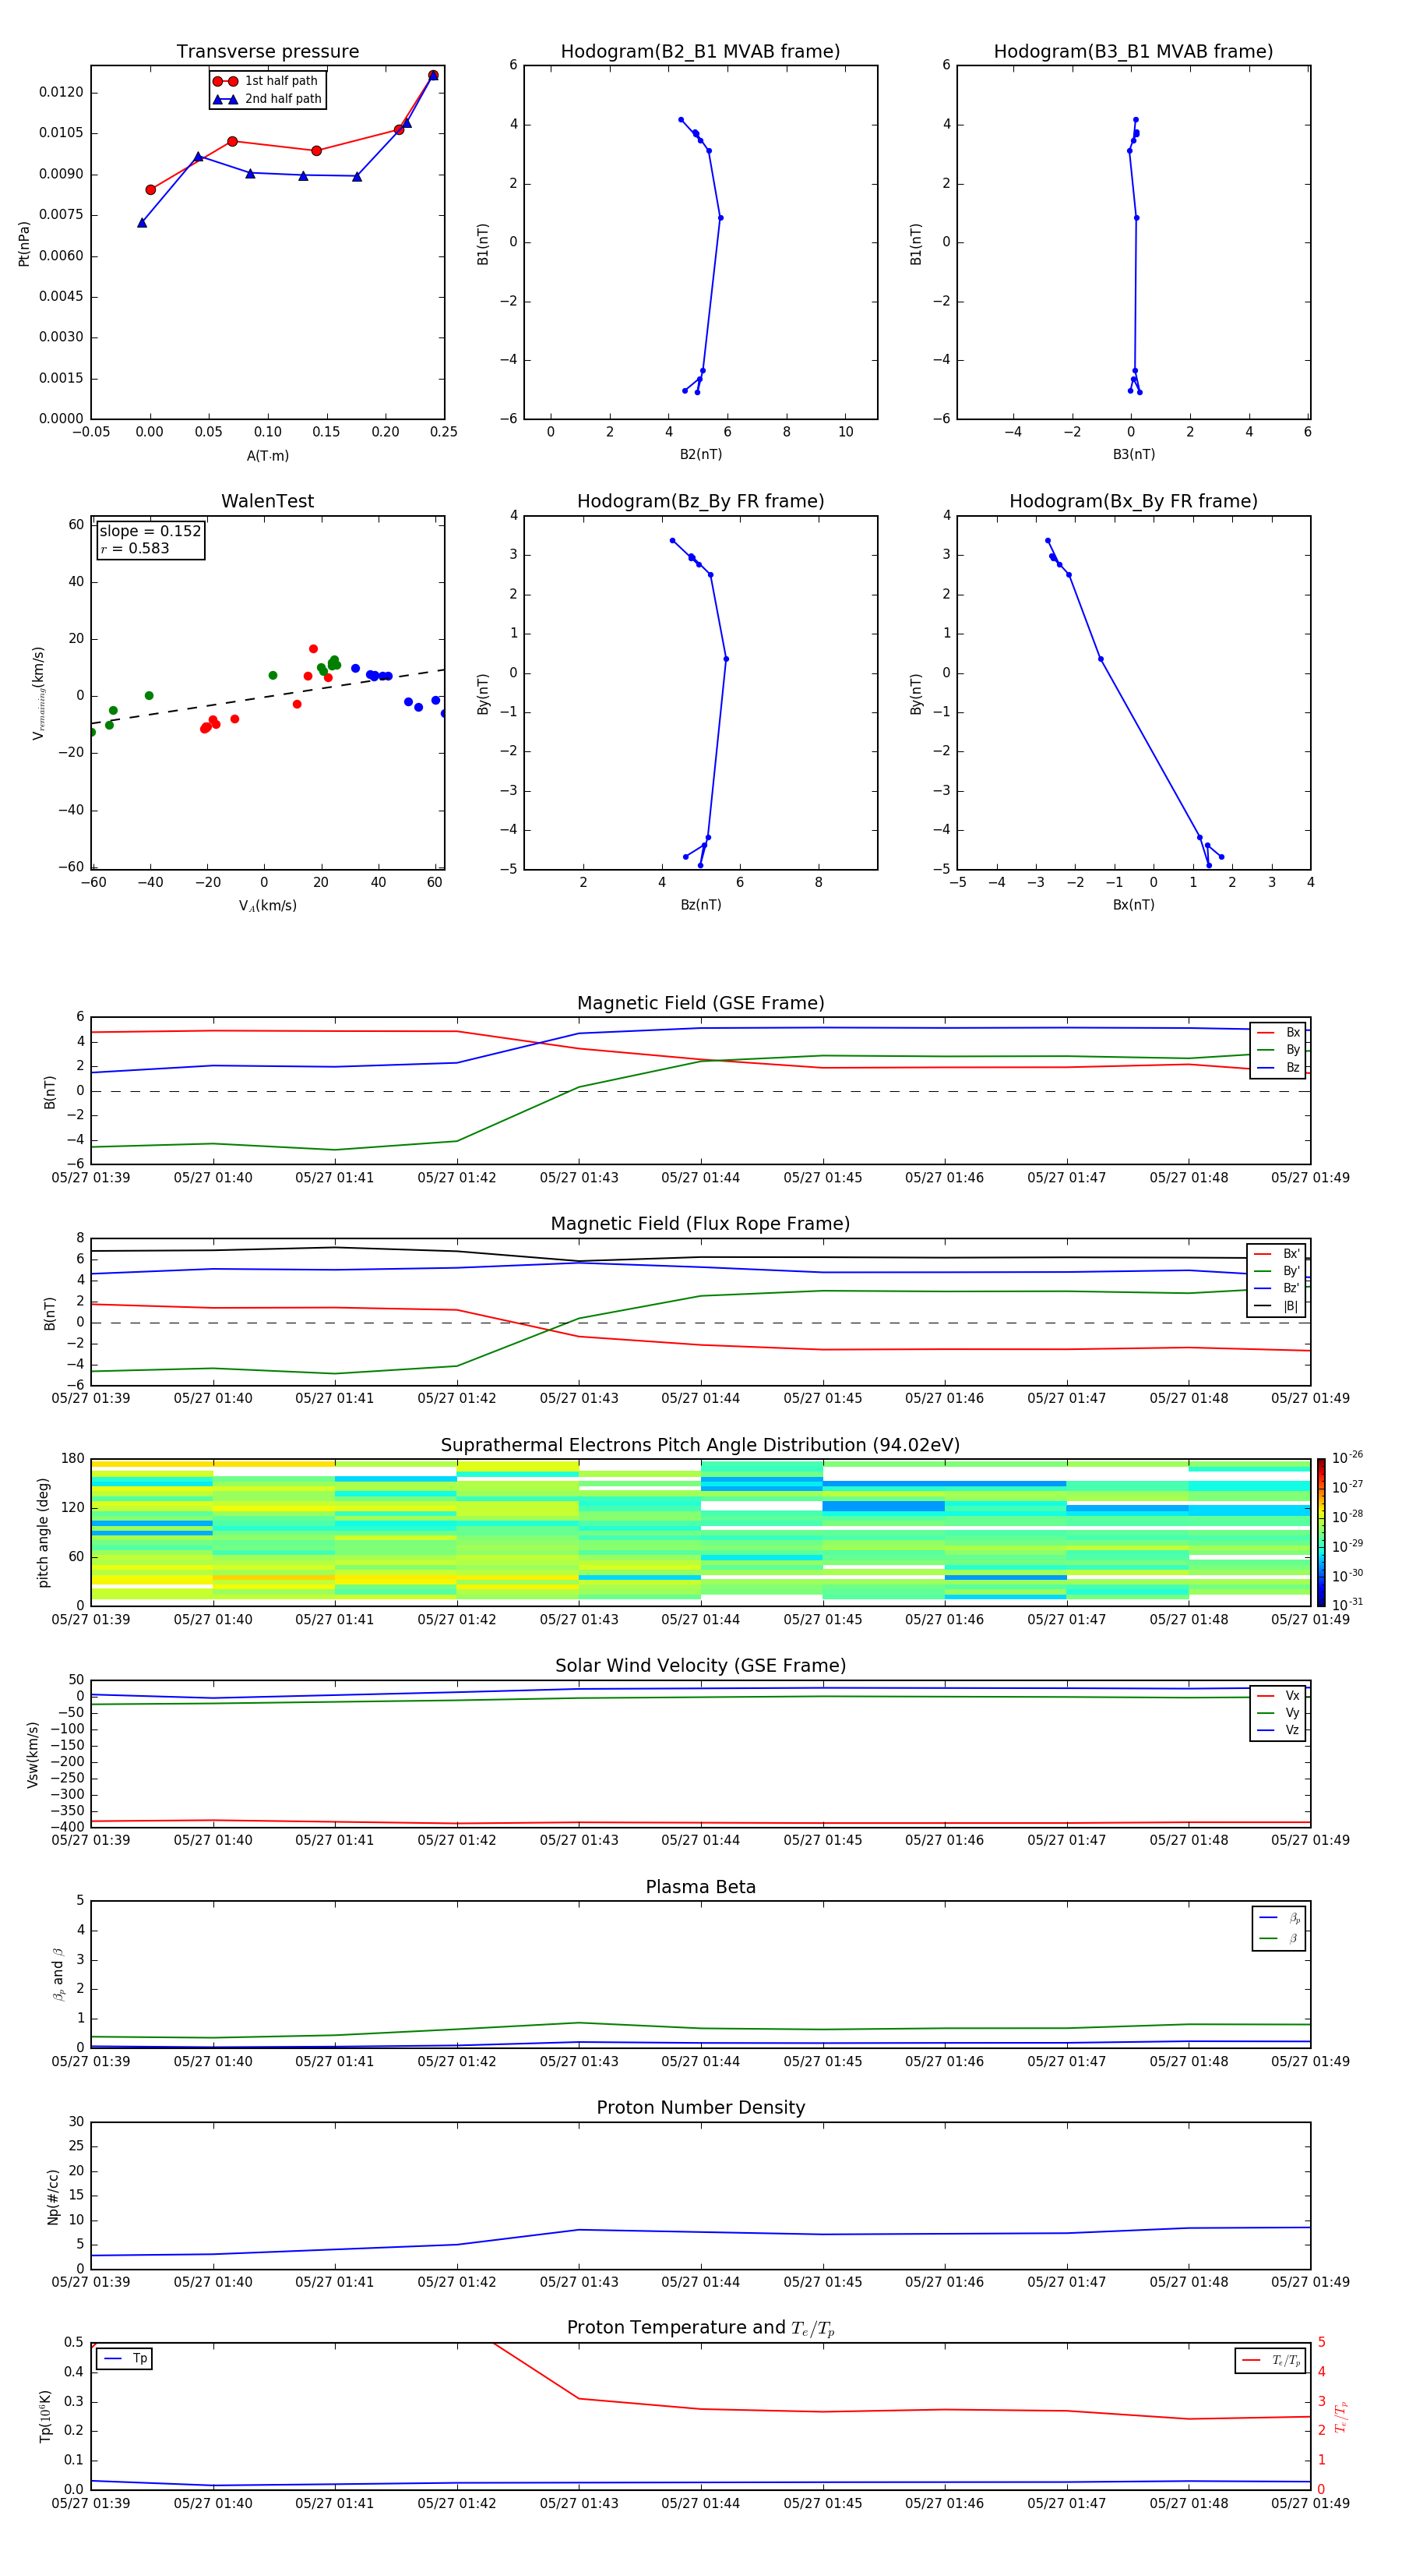Click the "Tp(10^6K)" axis label

click(45, 2416)
